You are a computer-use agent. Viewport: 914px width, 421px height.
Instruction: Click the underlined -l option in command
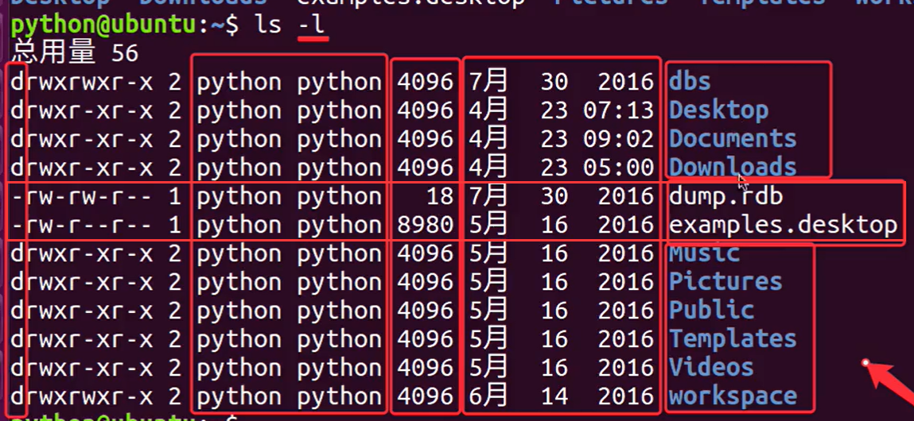312,25
